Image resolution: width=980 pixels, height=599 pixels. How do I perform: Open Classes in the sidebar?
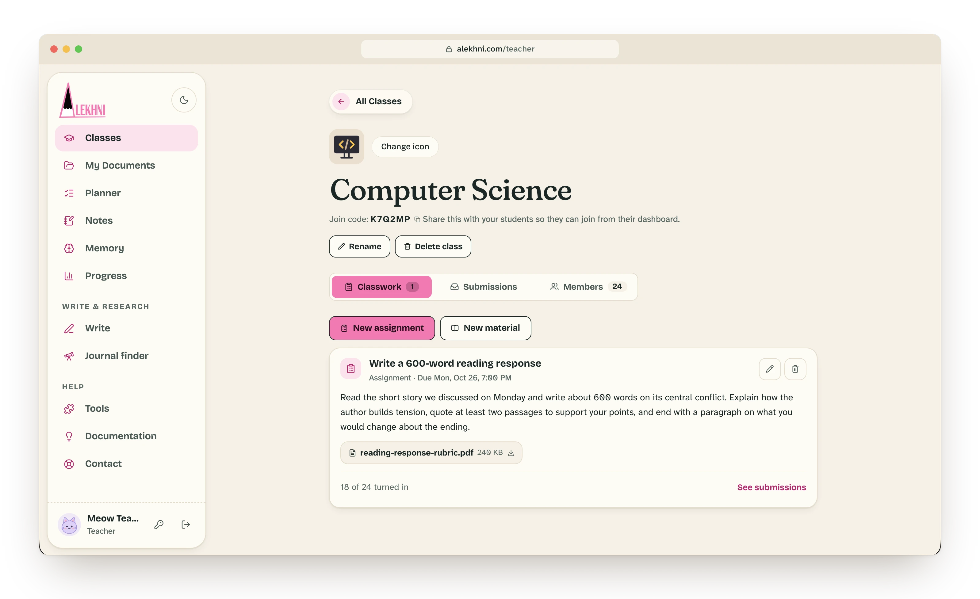point(126,138)
